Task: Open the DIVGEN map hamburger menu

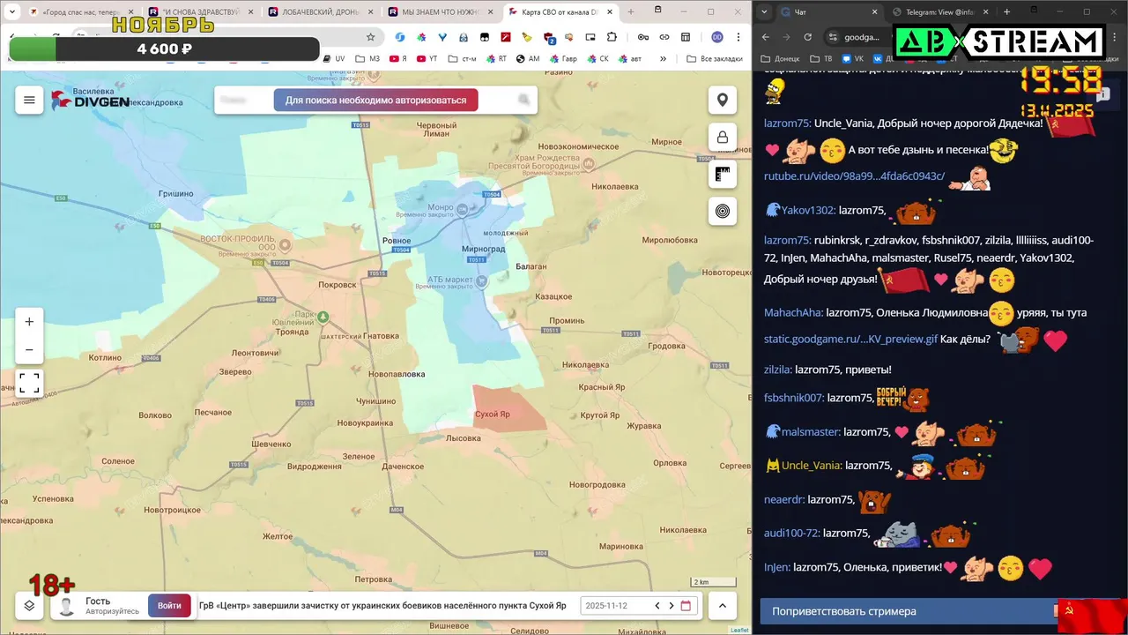Action: [x=29, y=100]
